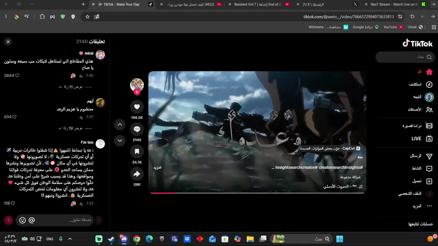Switch to the X home (الرئيسية) tab
This screenshot has width=438, height=246.
326,4
